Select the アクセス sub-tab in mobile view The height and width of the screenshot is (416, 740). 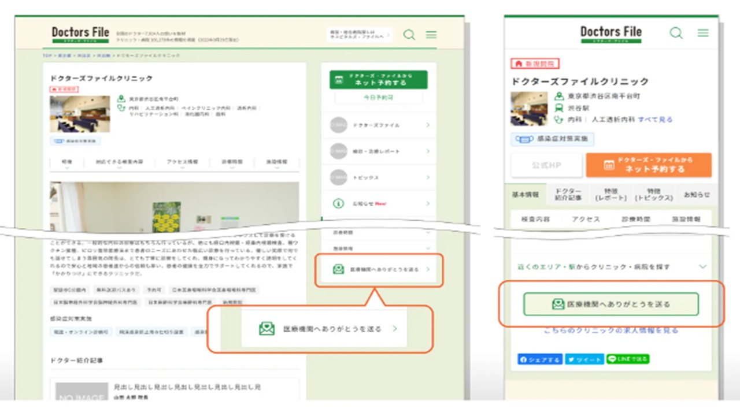click(x=586, y=220)
